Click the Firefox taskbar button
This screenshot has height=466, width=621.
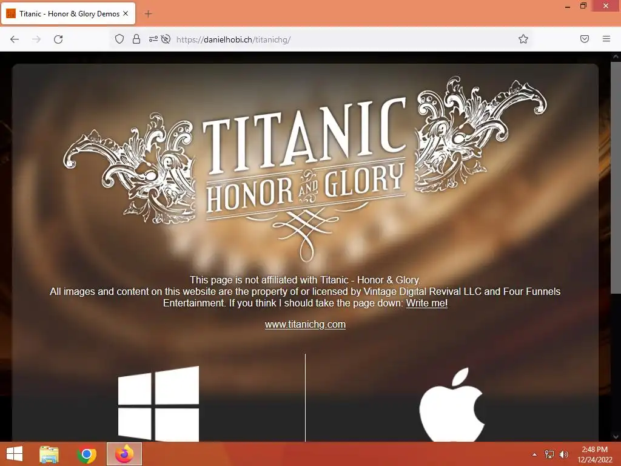click(124, 454)
